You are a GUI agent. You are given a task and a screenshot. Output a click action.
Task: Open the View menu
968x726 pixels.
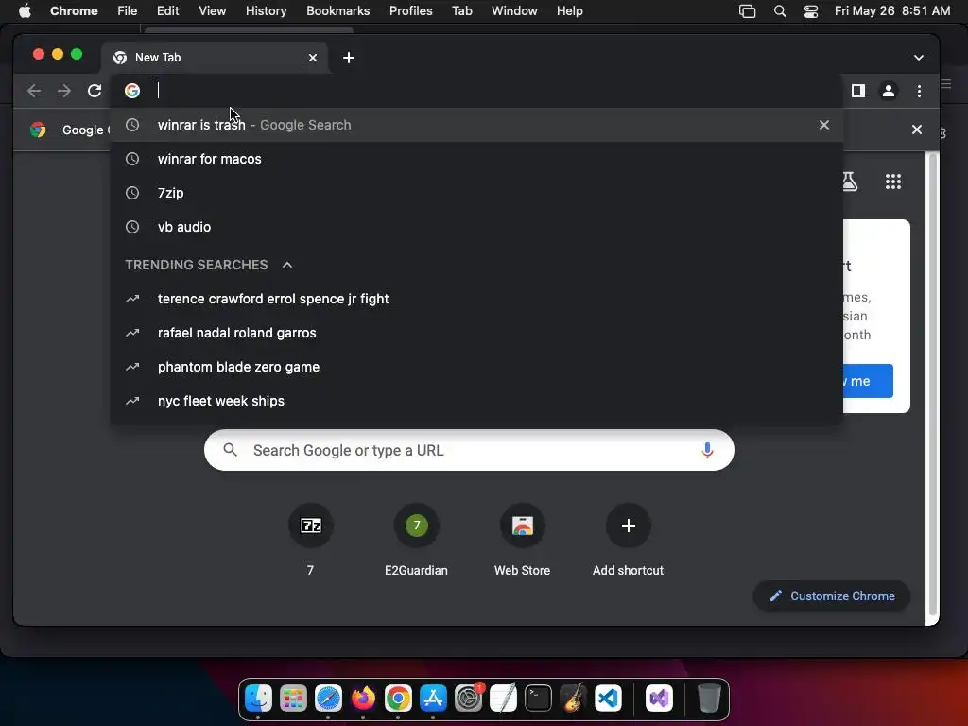tap(213, 10)
